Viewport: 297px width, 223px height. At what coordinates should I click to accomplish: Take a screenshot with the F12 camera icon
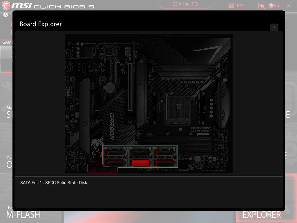(x=231, y=6)
